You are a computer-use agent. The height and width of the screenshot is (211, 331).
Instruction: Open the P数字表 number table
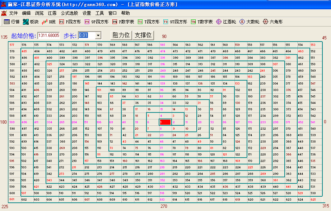point(123,22)
